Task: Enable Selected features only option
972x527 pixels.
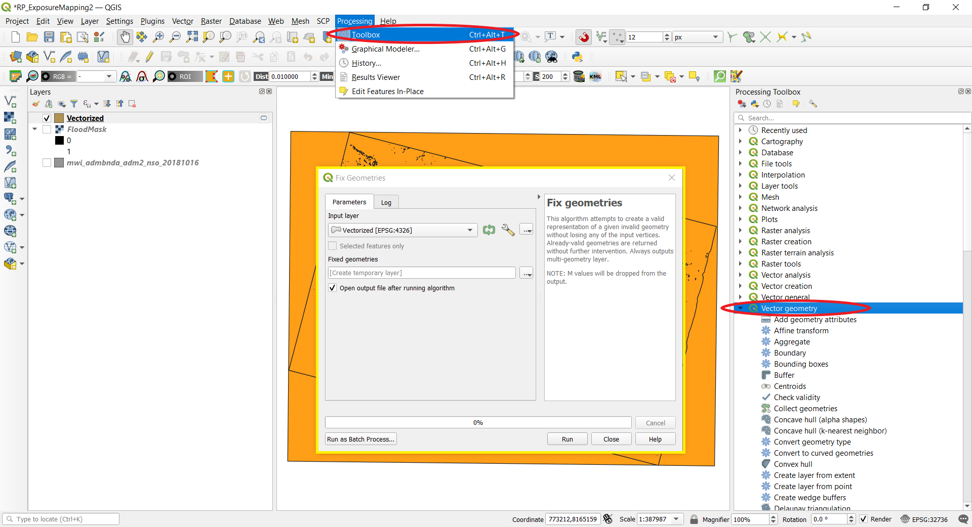Action: tap(333, 246)
